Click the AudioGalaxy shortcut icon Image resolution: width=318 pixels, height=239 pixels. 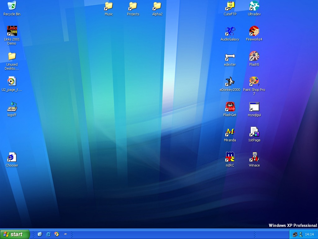(230, 31)
